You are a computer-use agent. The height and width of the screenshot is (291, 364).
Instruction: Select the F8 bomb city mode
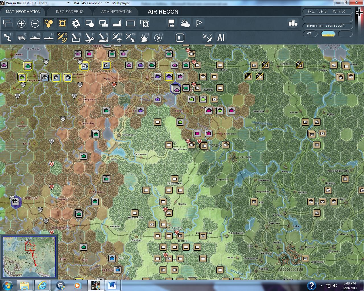pos(103,38)
